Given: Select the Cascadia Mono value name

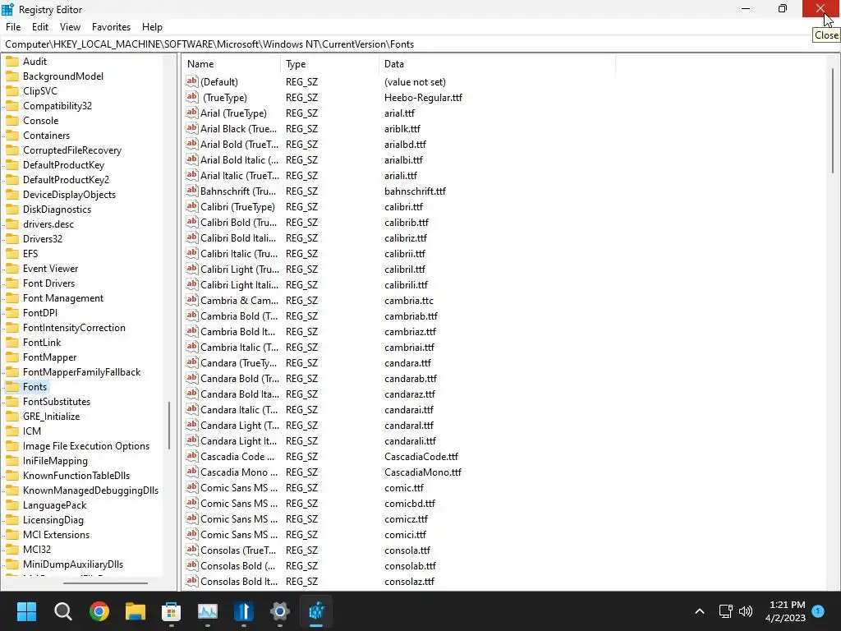Looking at the screenshot, I should coord(239,472).
